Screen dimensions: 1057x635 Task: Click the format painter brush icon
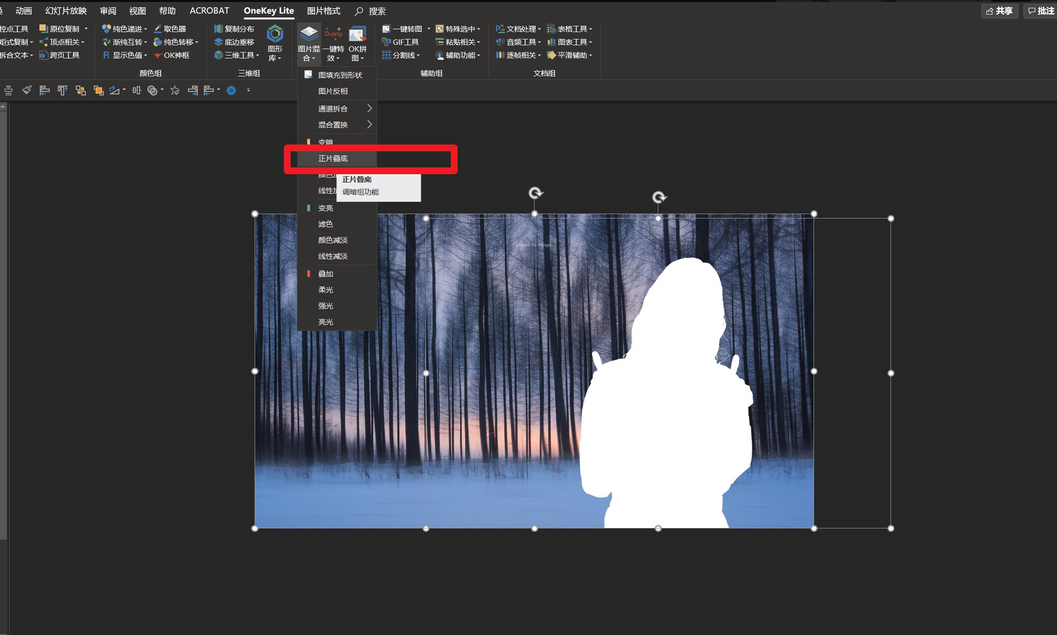click(27, 90)
